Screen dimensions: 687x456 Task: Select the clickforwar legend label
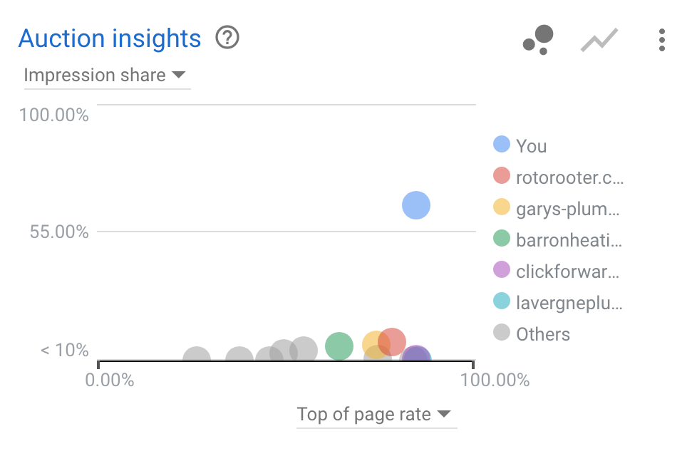pos(569,271)
